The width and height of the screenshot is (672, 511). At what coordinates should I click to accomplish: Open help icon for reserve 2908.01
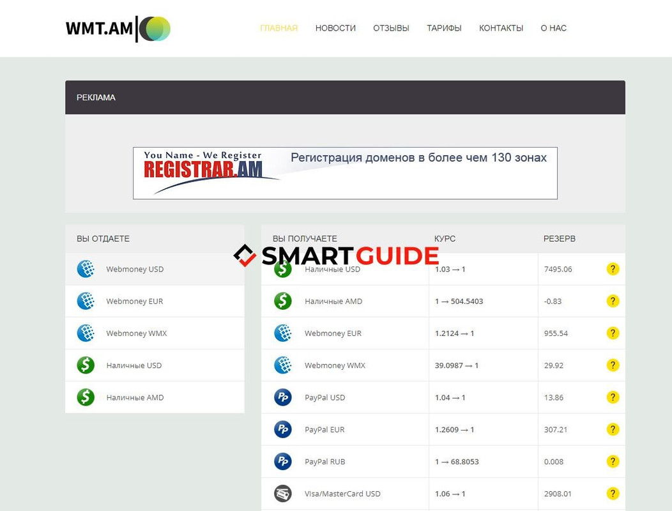(x=613, y=493)
